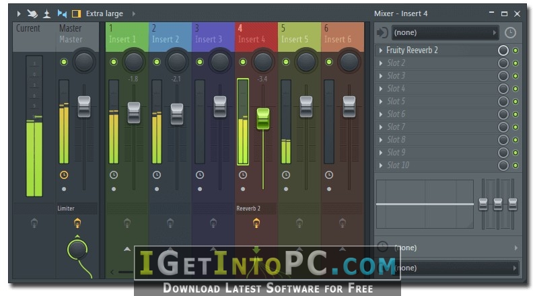
Task: Click the empty Slot 9 label
Action: (396, 153)
